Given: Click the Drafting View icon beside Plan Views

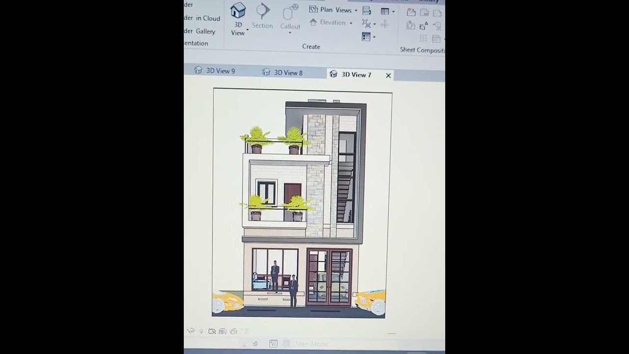Looking at the screenshot, I should (367, 11).
